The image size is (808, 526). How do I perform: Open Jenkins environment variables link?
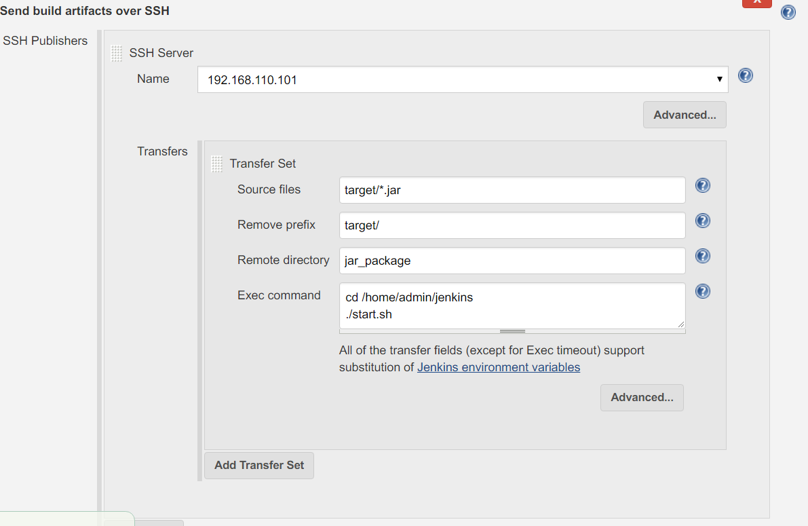[499, 367]
